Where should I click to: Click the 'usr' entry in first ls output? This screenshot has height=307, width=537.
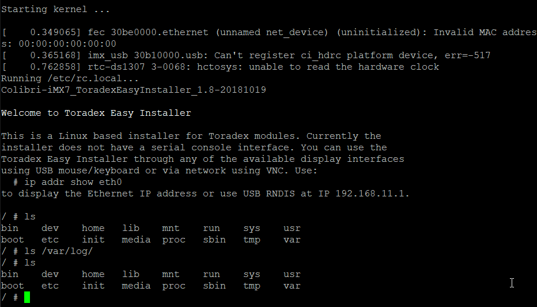coord(292,228)
